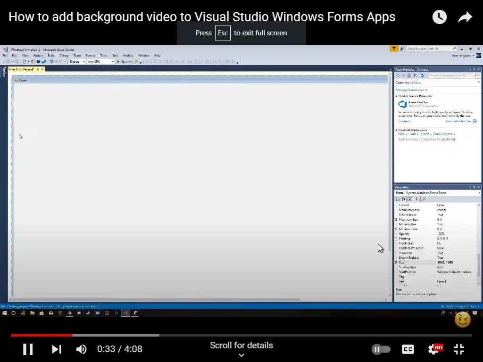Viewport: 483px width, 362px height.
Task: Open the Ryan McAllen account dropdown
Action: [x=463, y=56]
